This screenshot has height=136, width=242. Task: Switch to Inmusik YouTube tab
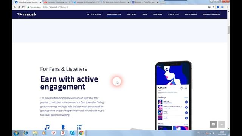pyautogui.click(x=57, y=2)
